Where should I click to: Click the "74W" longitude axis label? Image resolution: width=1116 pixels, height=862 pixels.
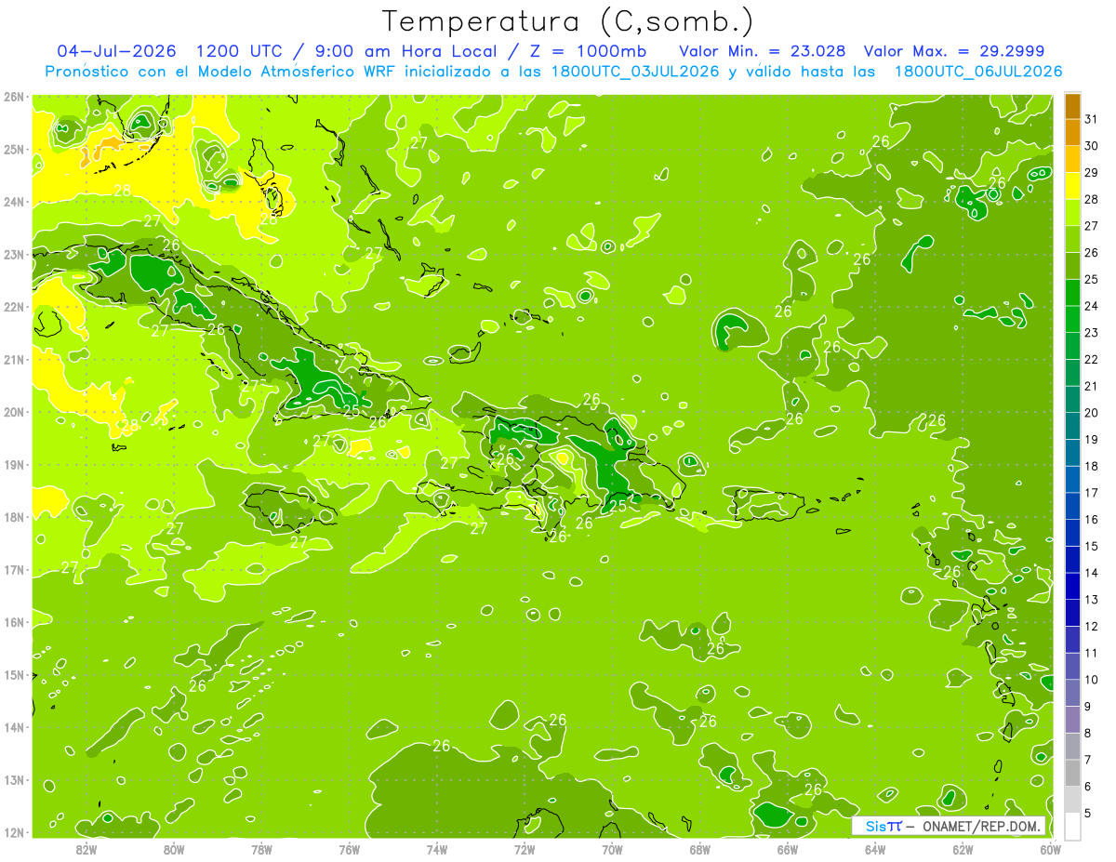click(436, 848)
